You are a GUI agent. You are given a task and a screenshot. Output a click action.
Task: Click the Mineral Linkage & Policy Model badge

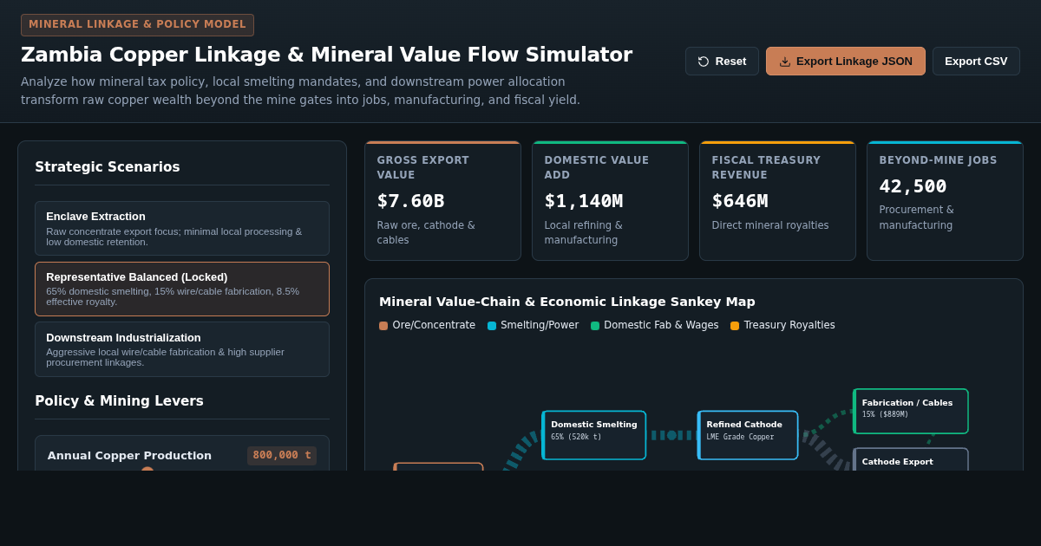pyautogui.click(x=137, y=25)
